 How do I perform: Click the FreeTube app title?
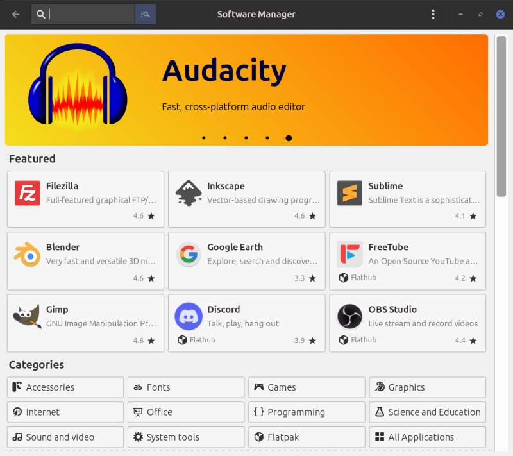[x=389, y=247]
